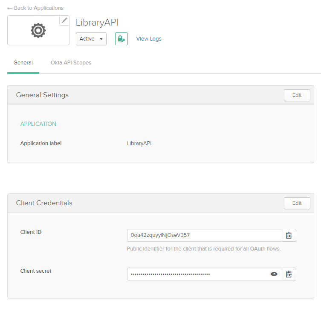The width and height of the screenshot is (321, 315).
Task: Open View Logs link
Action: pos(149,39)
